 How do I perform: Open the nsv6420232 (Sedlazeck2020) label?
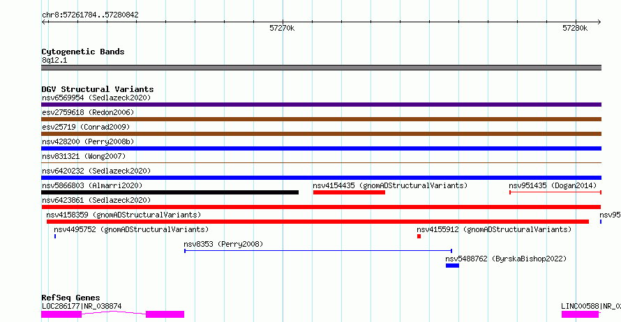(x=96, y=171)
